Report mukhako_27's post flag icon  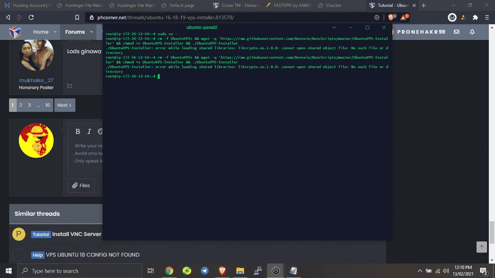coord(70,86)
